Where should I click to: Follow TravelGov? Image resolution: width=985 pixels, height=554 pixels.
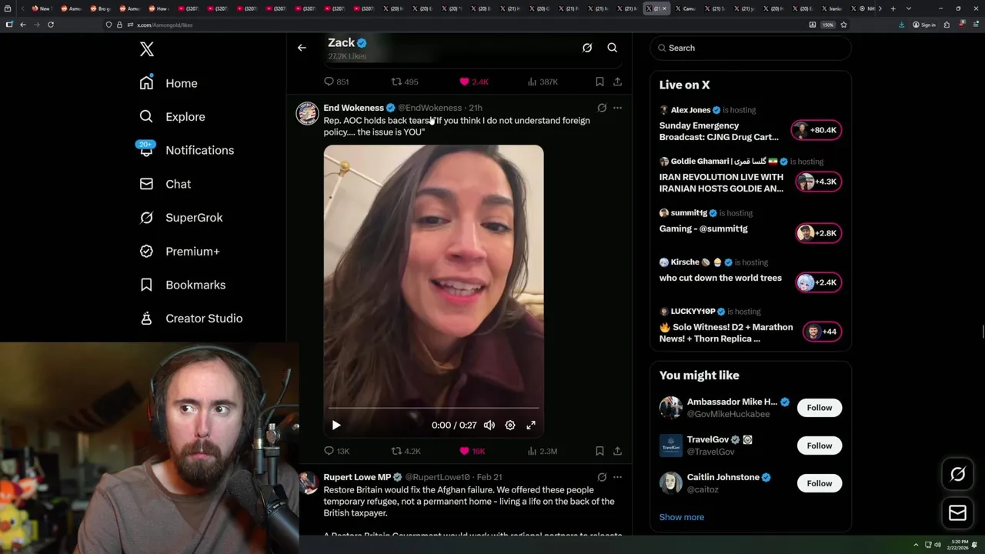coord(820,446)
